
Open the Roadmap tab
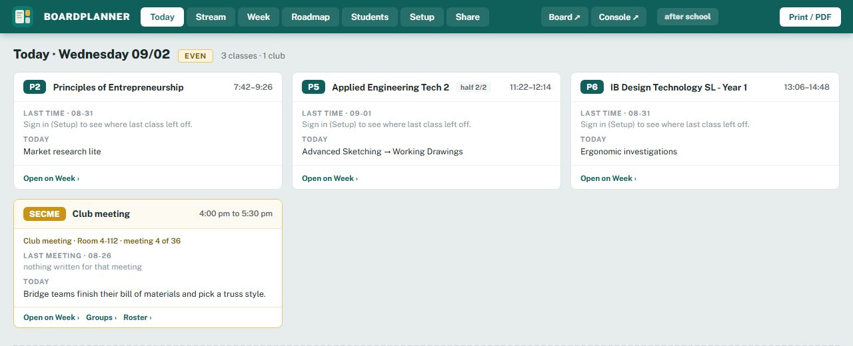311,17
